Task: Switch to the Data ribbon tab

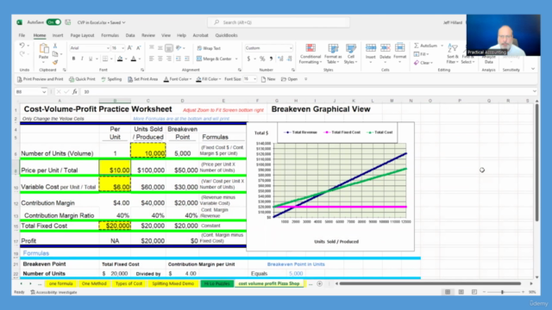Action: (x=130, y=35)
